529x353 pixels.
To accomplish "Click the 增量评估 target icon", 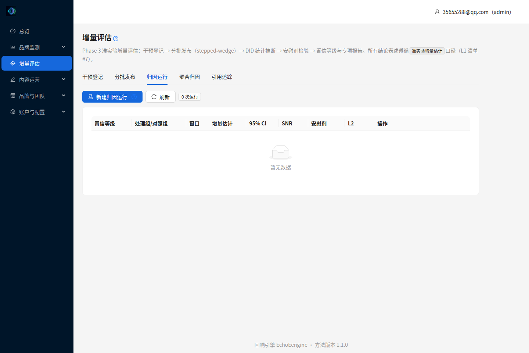I will click(x=13, y=64).
